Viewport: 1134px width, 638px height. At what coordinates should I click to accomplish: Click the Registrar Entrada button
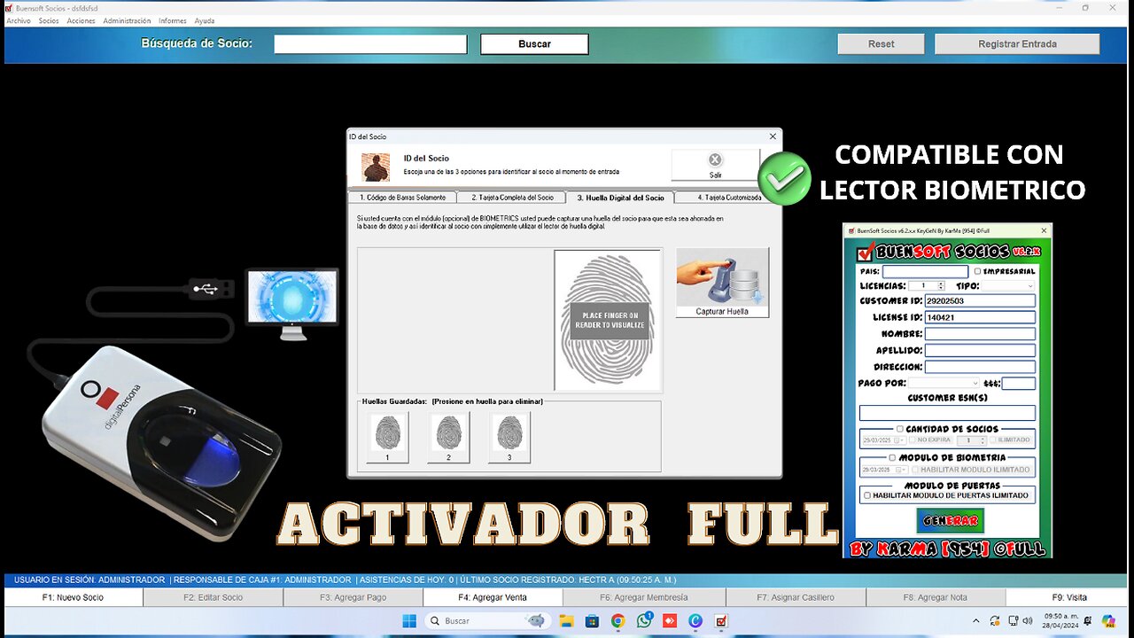coord(1017,43)
